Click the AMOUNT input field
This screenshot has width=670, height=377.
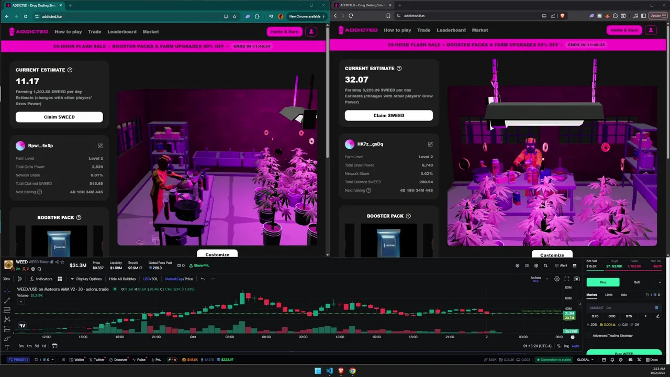pos(623,308)
